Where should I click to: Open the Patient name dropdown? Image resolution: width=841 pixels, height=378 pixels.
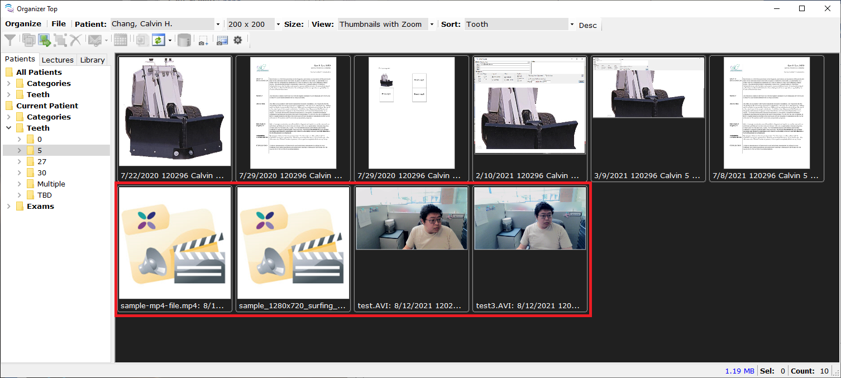[x=218, y=25]
